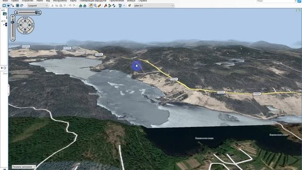Click the cut scissors icon

pyautogui.click(x=52, y=6)
